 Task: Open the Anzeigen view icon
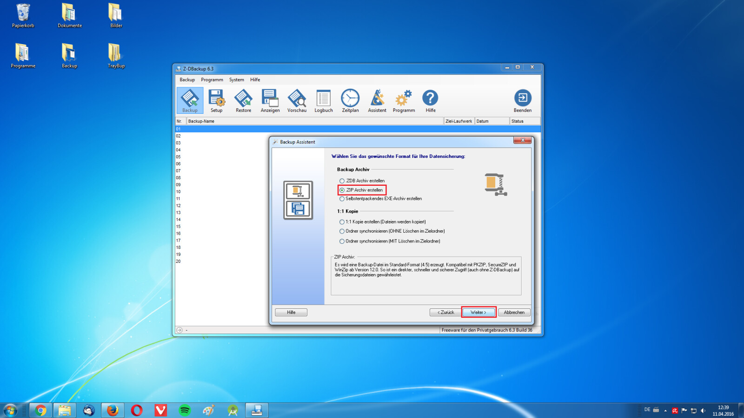[270, 100]
